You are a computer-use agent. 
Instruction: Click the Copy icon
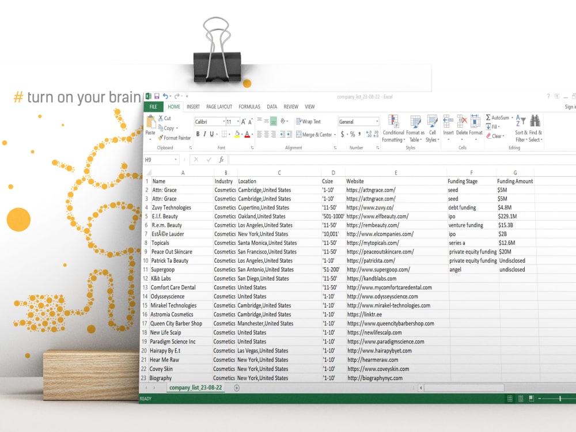(x=161, y=128)
